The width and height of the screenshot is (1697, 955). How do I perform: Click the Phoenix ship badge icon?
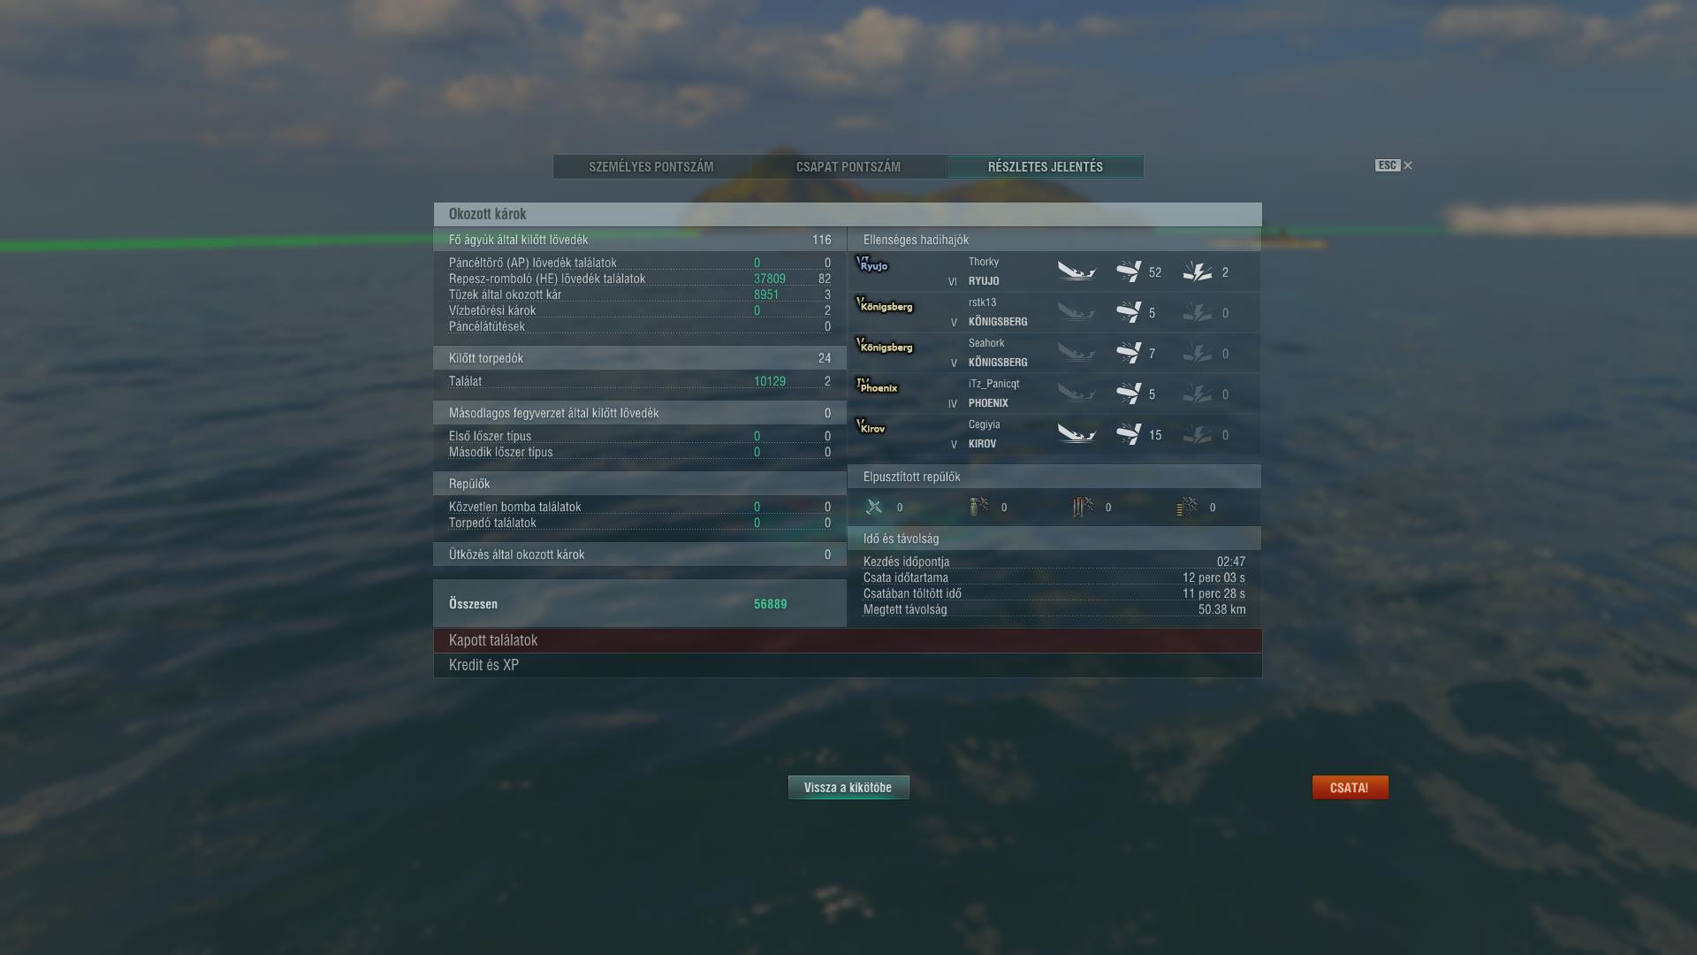click(877, 386)
